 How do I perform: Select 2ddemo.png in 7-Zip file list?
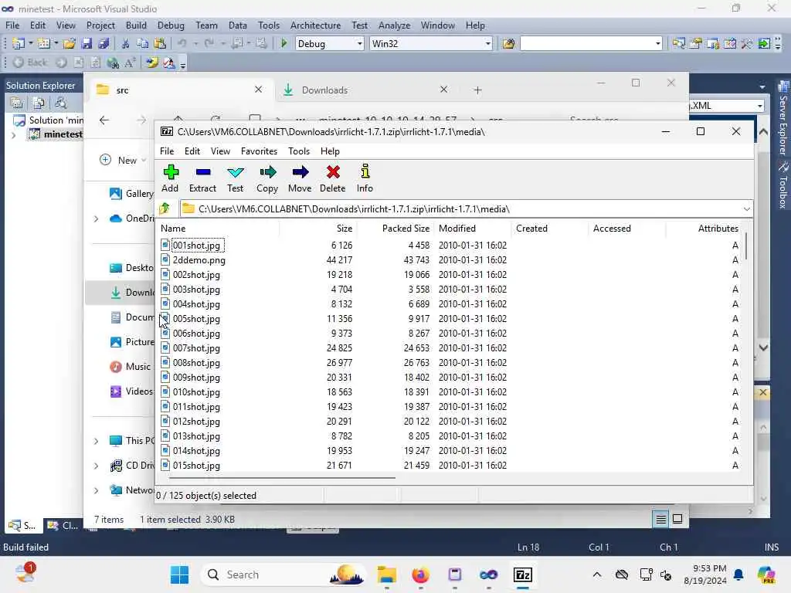pos(199,260)
